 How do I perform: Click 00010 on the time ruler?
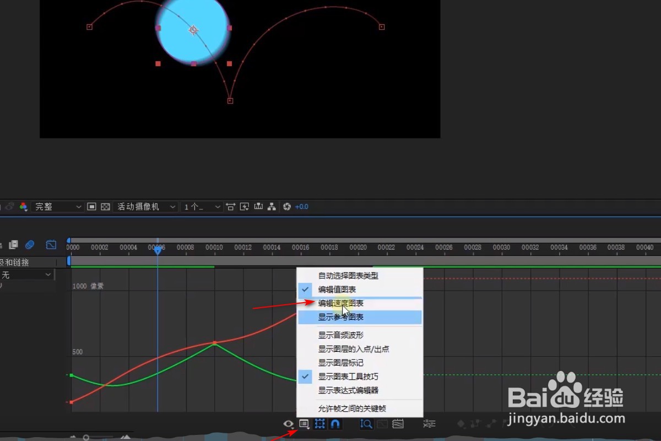[214, 248]
